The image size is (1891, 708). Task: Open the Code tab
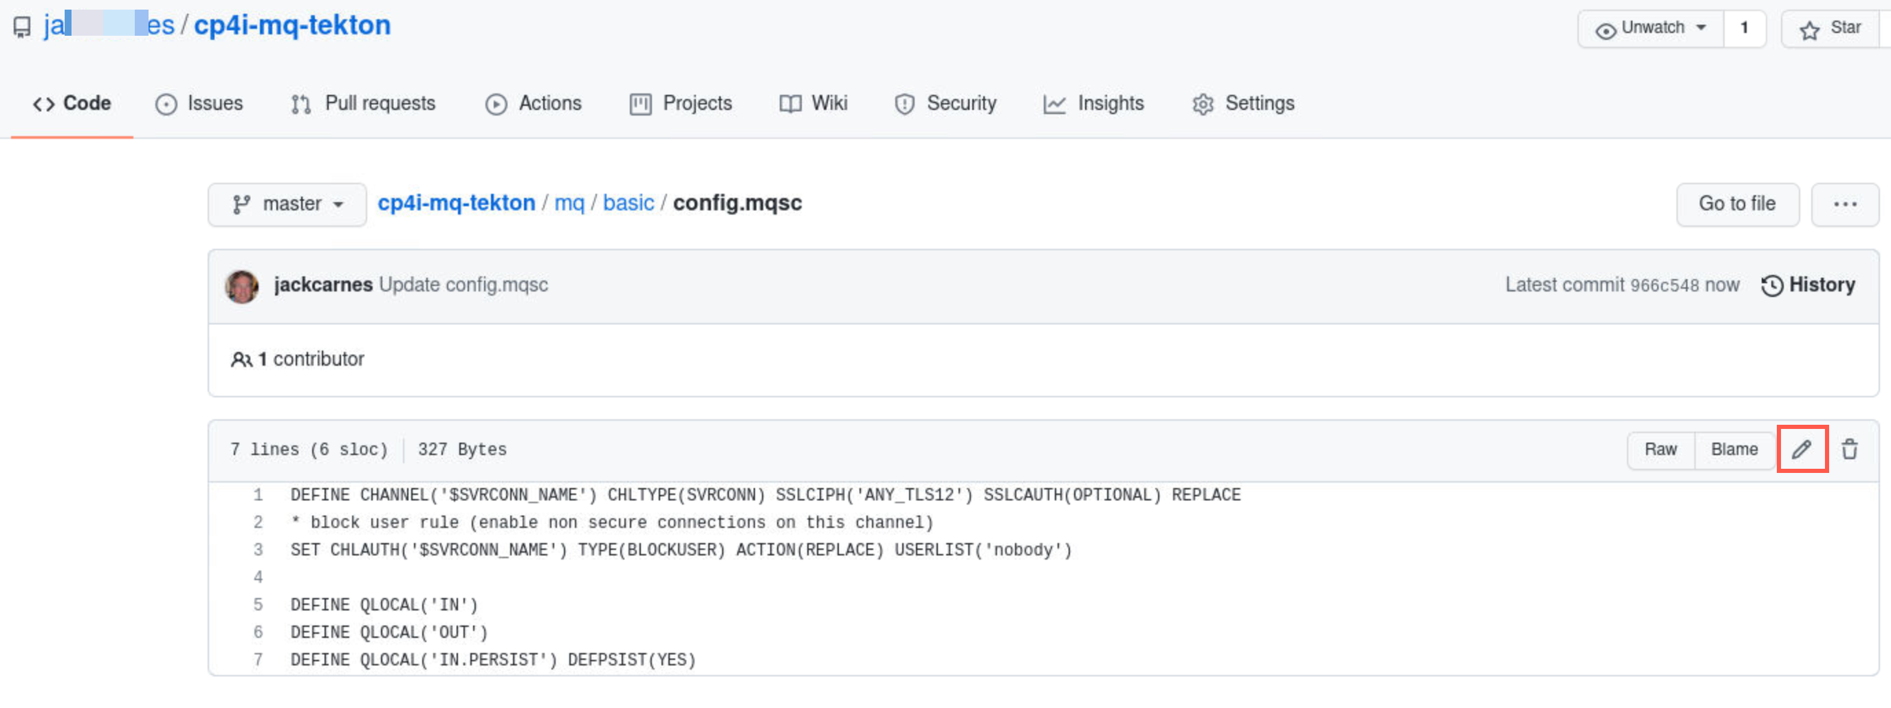tap(72, 103)
